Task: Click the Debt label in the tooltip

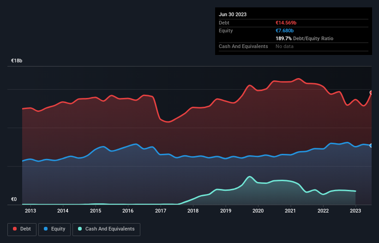Action: [224, 23]
